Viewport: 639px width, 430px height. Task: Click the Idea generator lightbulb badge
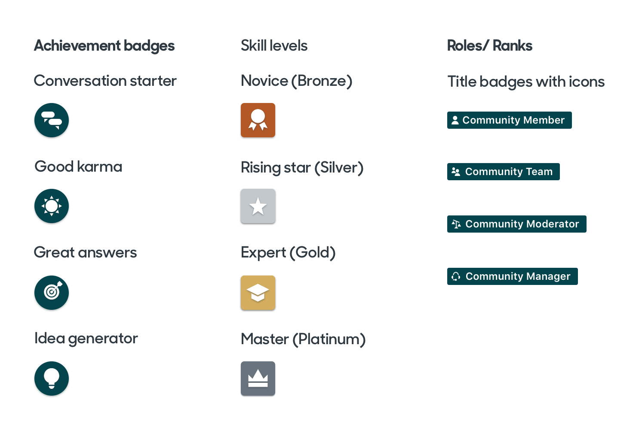[52, 379]
